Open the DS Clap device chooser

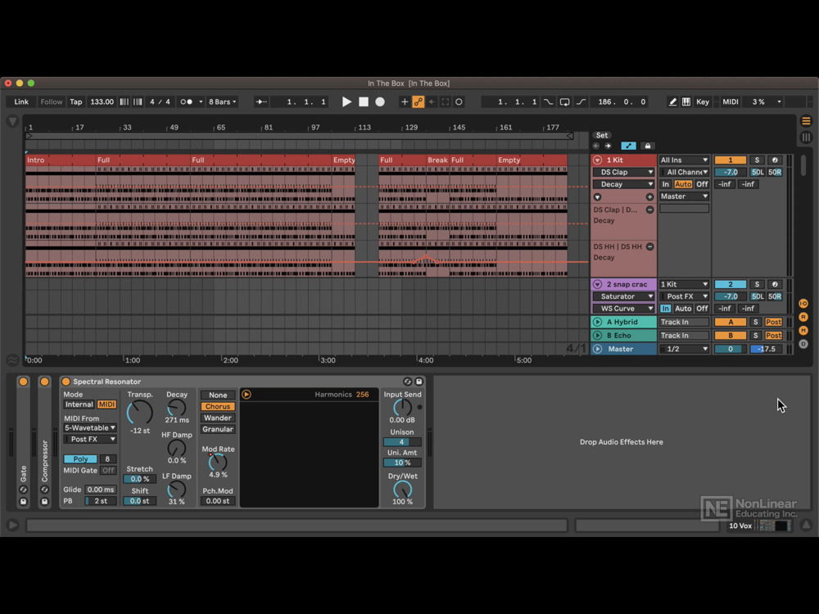pyautogui.click(x=623, y=173)
